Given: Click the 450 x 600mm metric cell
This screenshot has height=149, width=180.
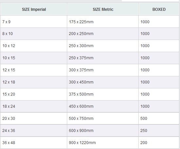Looking at the screenshot, I should [x=103, y=106].
